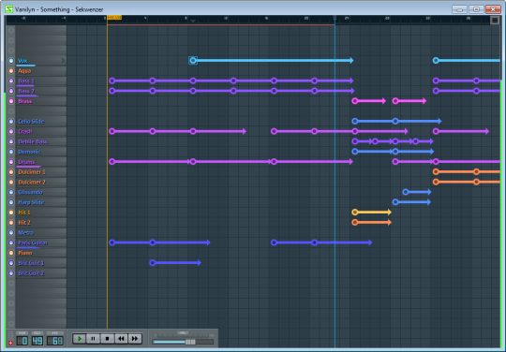
Task: Adjust the volume slider handle
Action: pos(190,342)
